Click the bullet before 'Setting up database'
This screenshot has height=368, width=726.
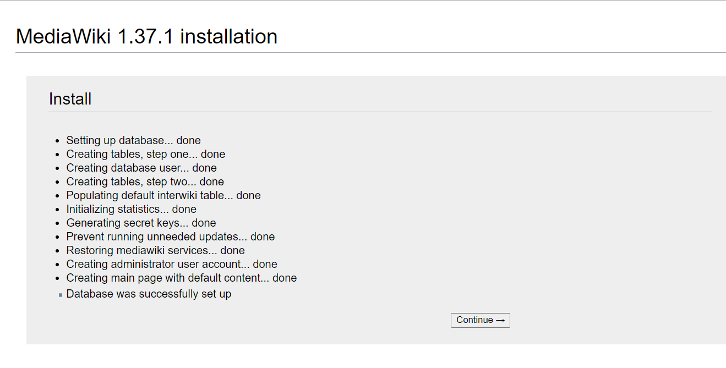pos(58,140)
